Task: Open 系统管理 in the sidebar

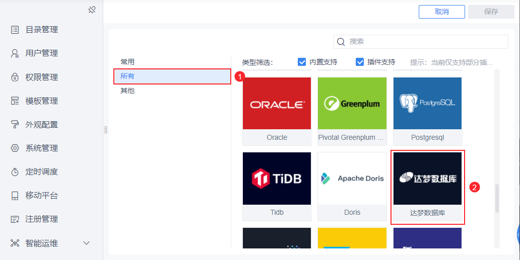Action: (42, 148)
